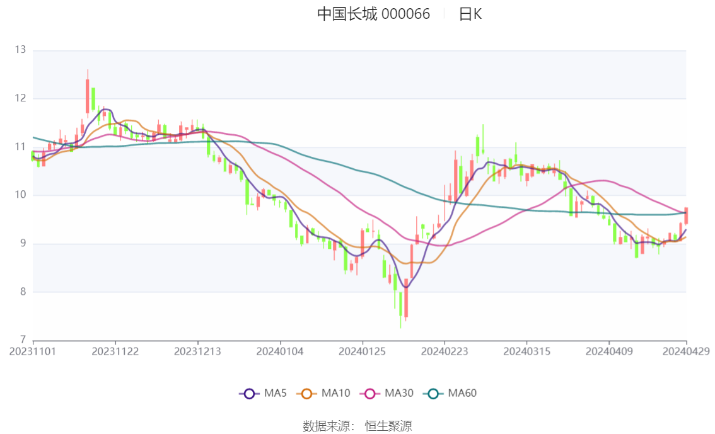The width and height of the screenshot is (715, 434).
Task: Click the chart title 中国长城 000066
Action: point(373,14)
